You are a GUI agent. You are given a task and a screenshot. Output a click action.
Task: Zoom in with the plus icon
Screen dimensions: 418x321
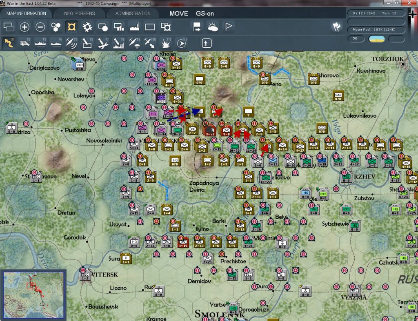click(x=24, y=27)
